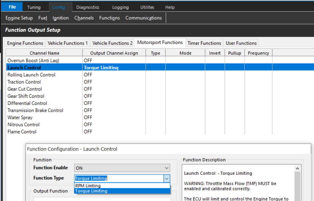
Task: Sort by Channel Name column header
Action: tap(45, 53)
